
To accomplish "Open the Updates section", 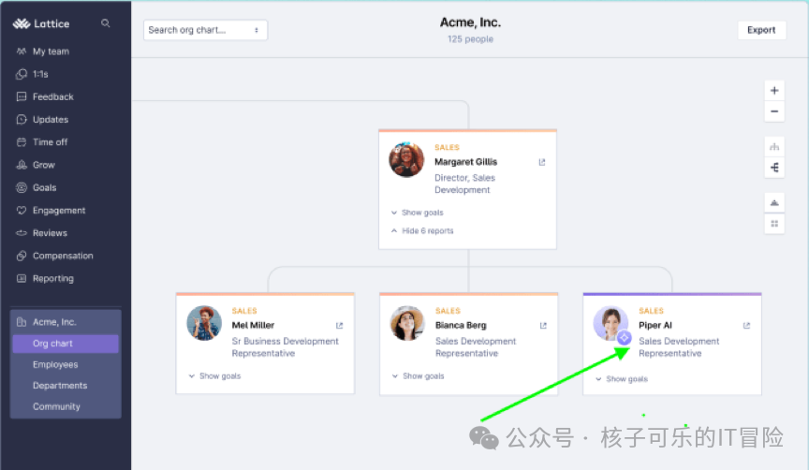I will [51, 119].
